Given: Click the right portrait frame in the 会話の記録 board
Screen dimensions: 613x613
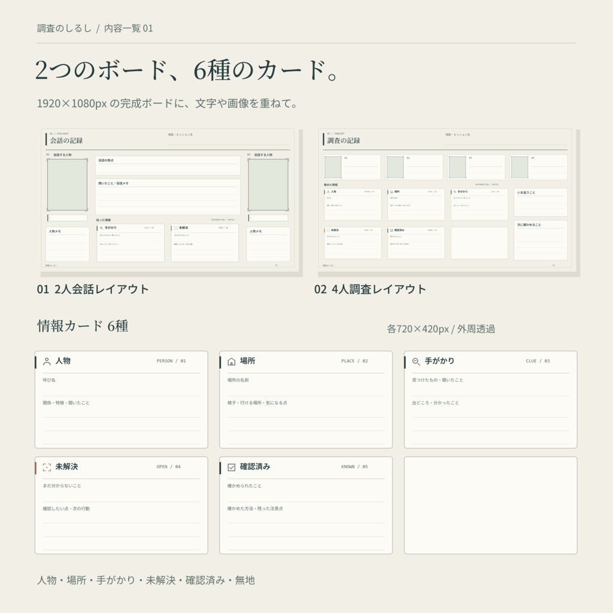Looking at the screenshot, I should click(x=268, y=184).
